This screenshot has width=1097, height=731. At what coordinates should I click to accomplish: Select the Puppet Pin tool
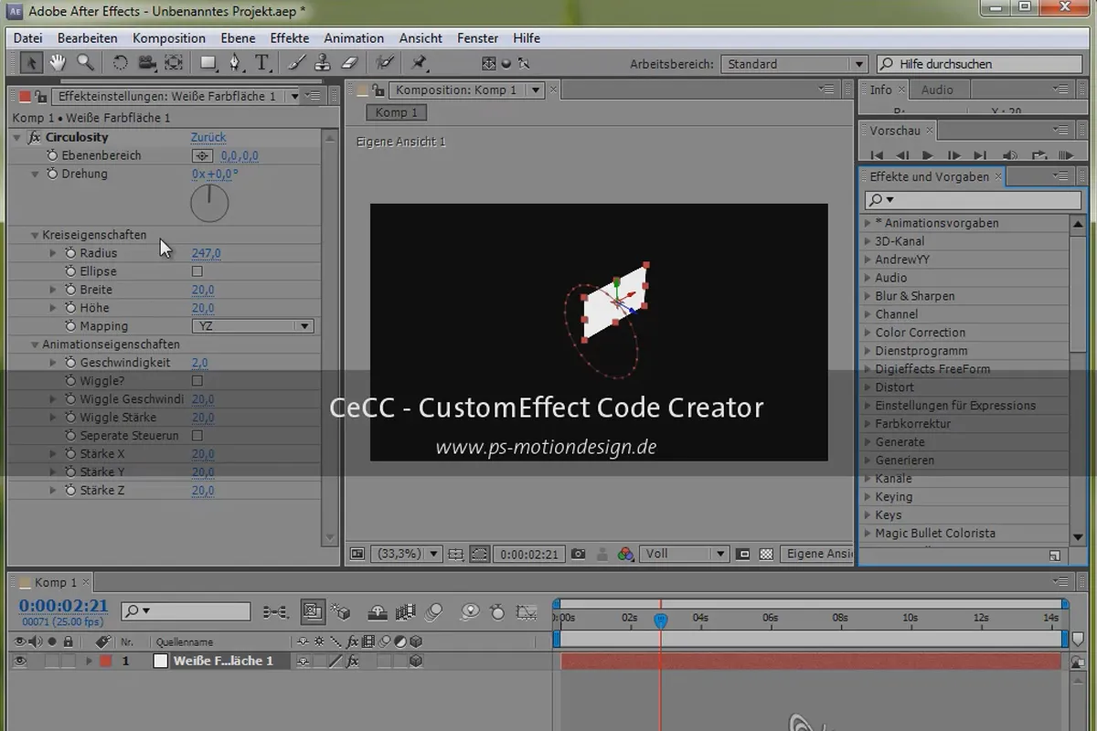(419, 62)
